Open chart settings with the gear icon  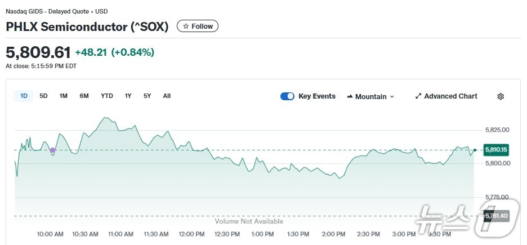point(501,96)
